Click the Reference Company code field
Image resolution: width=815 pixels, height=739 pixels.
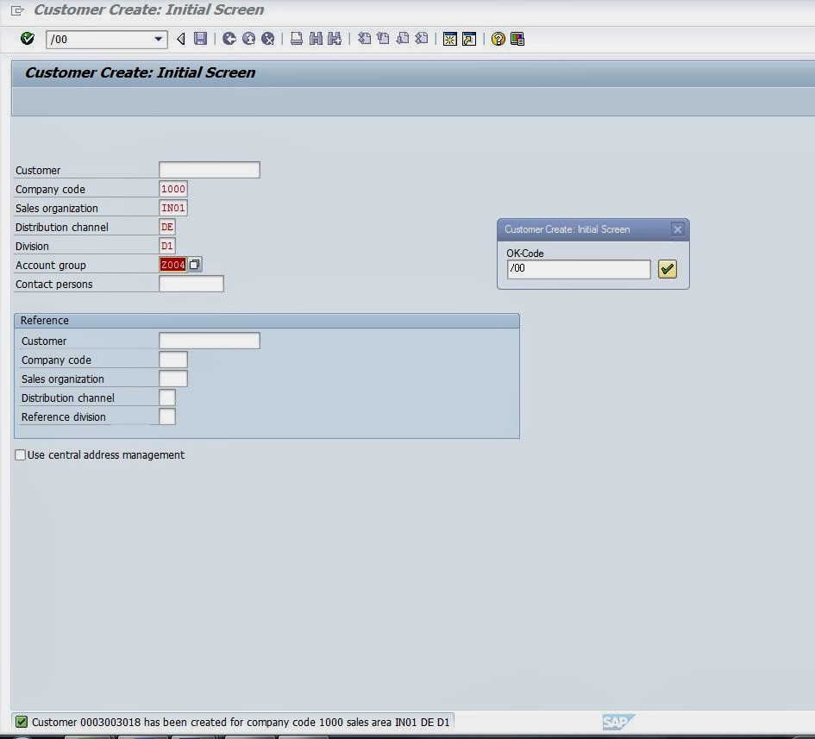[173, 360]
